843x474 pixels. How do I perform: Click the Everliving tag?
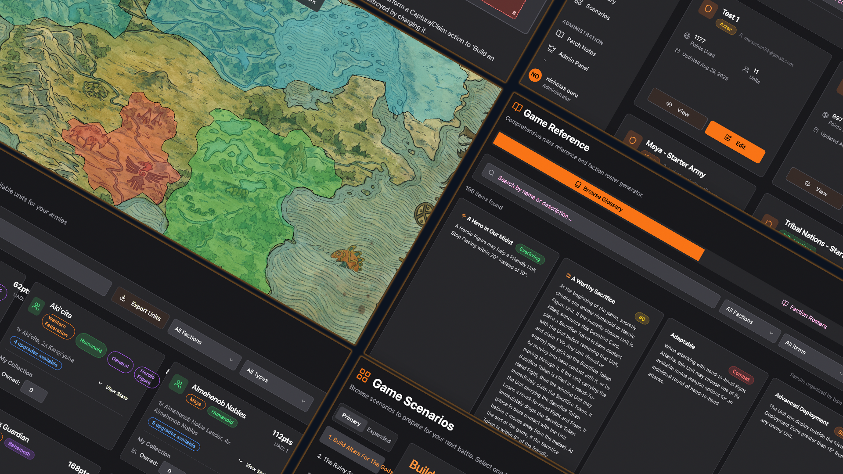(x=530, y=254)
